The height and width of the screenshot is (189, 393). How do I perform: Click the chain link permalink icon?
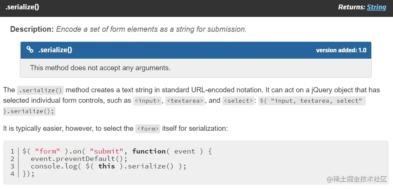coord(30,50)
